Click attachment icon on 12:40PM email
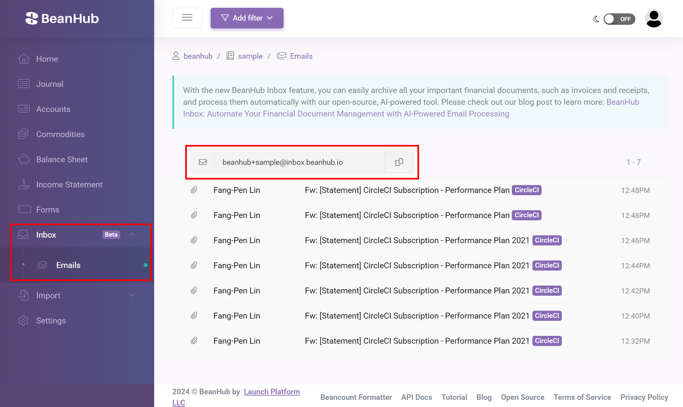Viewport: 683px width, 407px height. tap(194, 316)
